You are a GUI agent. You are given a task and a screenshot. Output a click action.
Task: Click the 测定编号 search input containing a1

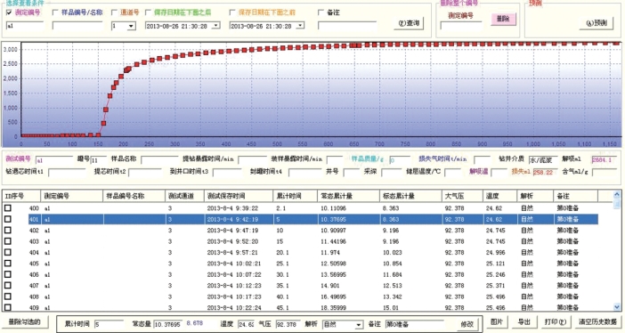click(x=25, y=26)
